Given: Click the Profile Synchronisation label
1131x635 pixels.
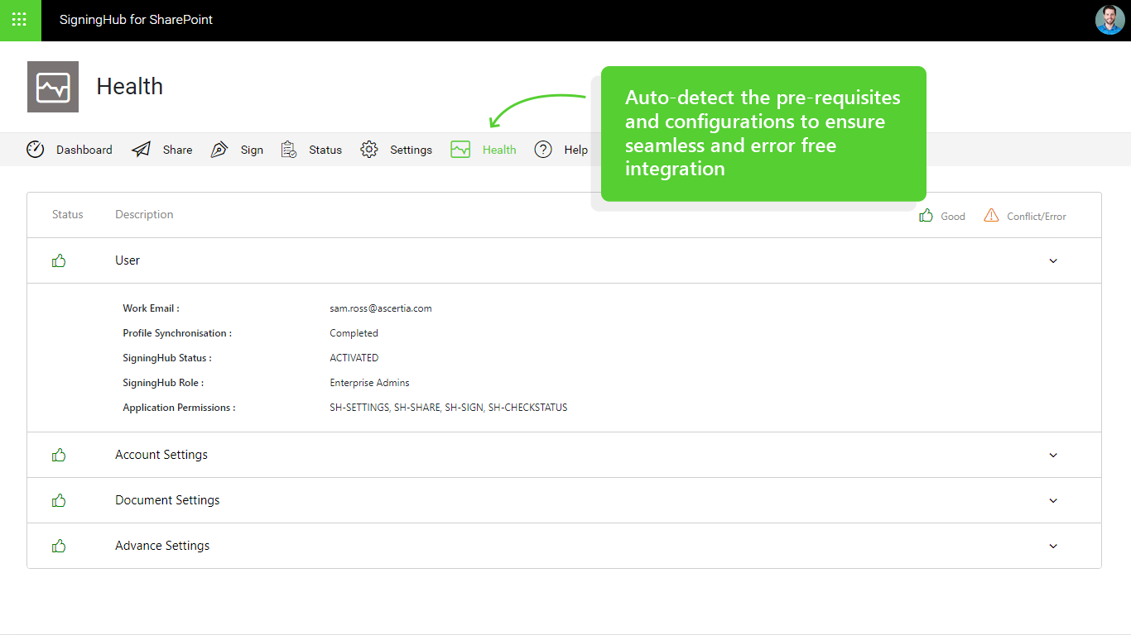Looking at the screenshot, I should point(177,333).
